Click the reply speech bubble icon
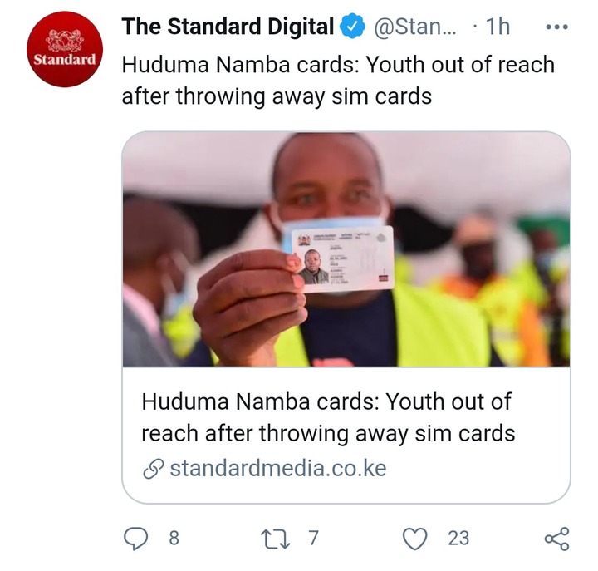This screenshot has height=571, width=598. 135,539
